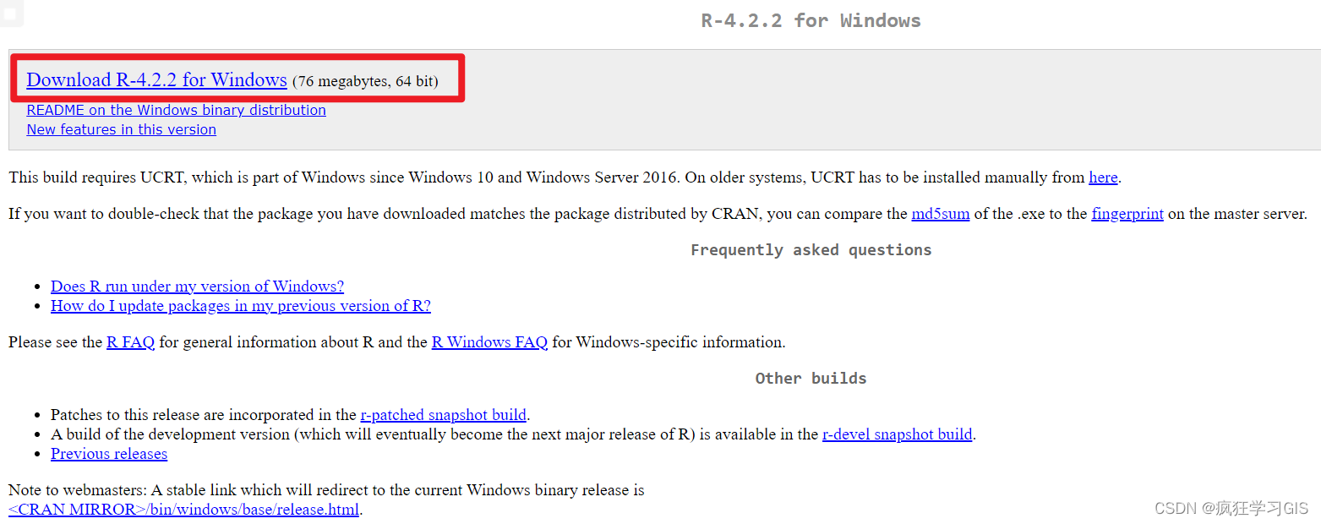
Task: Go to Previous releases
Action: (109, 454)
